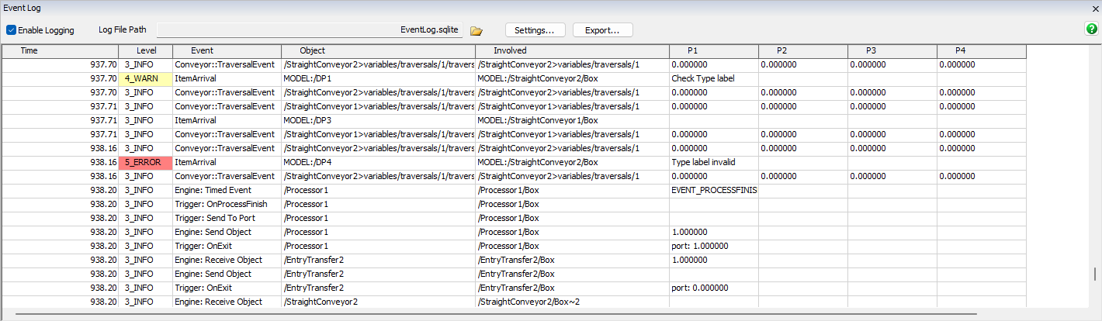Click the Event column header
This screenshot has width=1102, height=321.
click(202, 50)
